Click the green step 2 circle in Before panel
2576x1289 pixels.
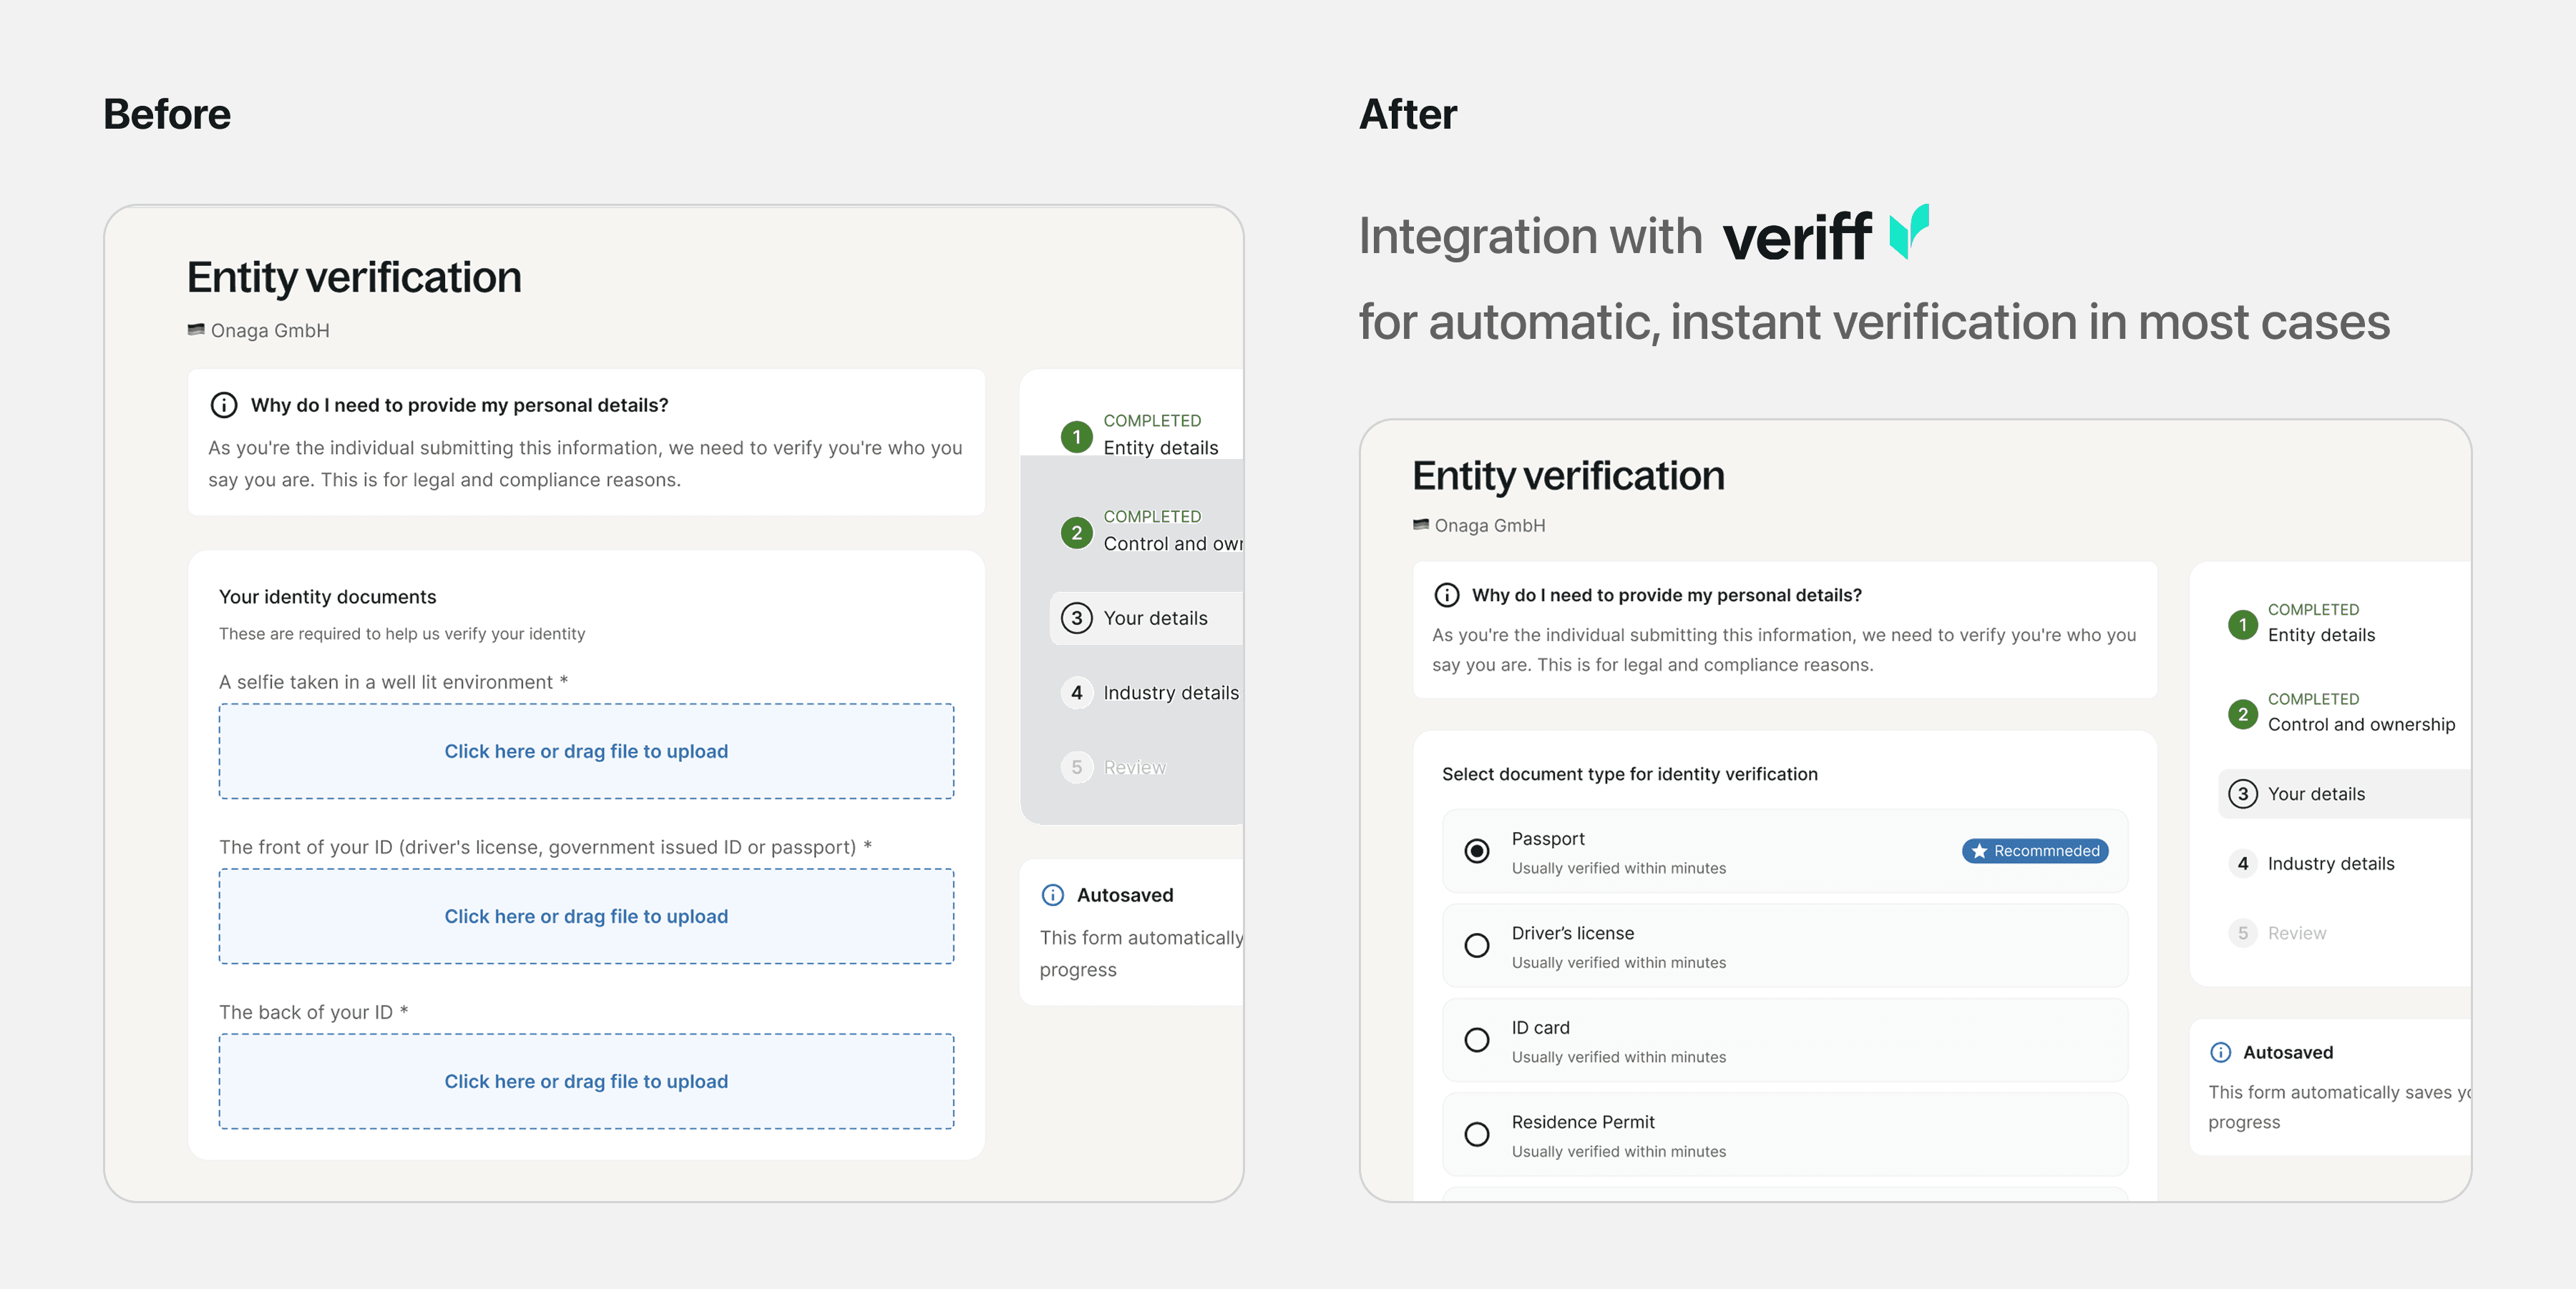coord(1076,533)
